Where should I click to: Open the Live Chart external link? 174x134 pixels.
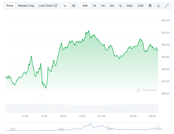tap(48, 6)
